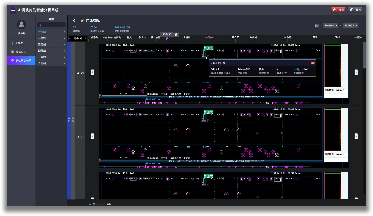Click the hurt label in the 05-26 chart

(x=208, y=48)
